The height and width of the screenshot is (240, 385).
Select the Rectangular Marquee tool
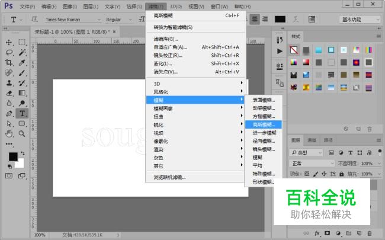tap(22, 42)
